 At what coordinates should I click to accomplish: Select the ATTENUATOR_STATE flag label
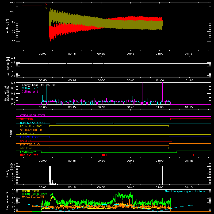click(x=32, y=116)
